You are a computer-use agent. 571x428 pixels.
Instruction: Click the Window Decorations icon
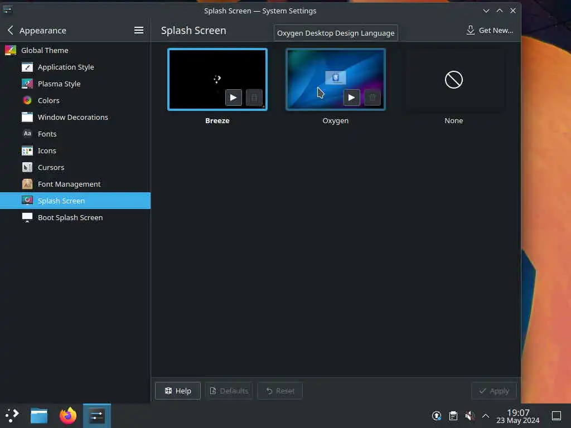(27, 117)
